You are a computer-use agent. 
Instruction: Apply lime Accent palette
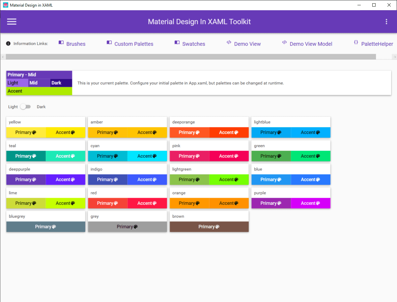pos(66,203)
